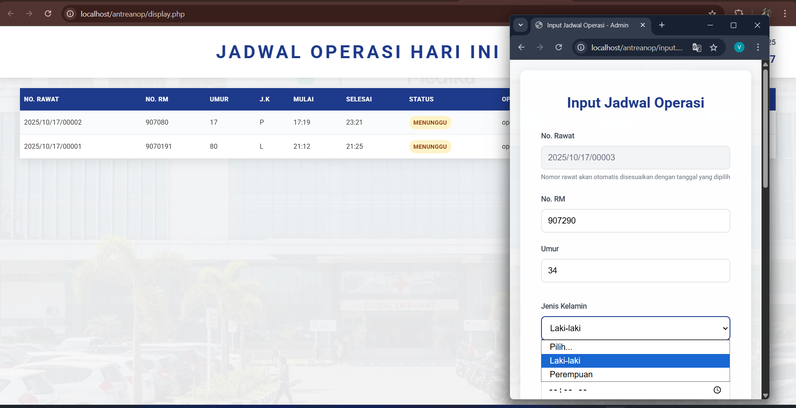Open popup browser three-dot menu
796x408 pixels.
(x=758, y=47)
